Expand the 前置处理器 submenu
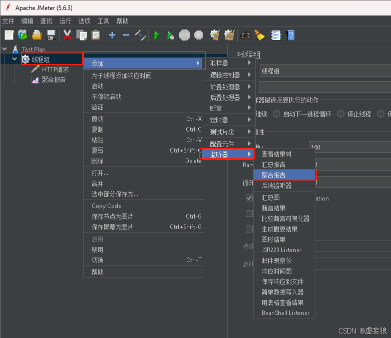This screenshot has height=338, width=391. 229,86
